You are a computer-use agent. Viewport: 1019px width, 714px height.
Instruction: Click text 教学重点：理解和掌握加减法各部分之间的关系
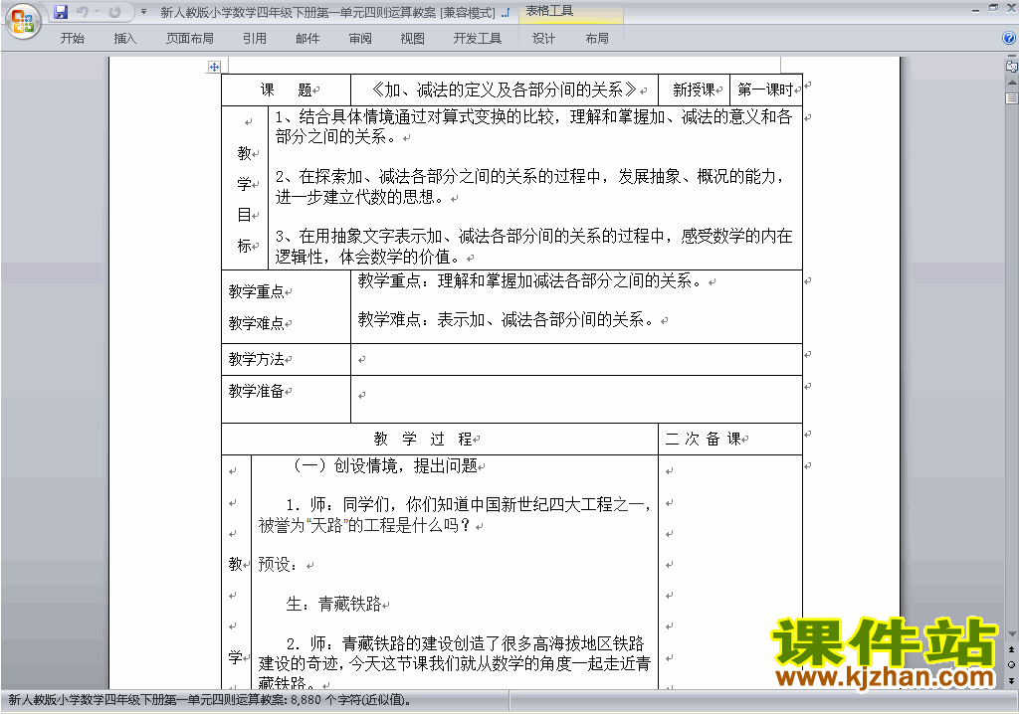[x=529, y=280]
